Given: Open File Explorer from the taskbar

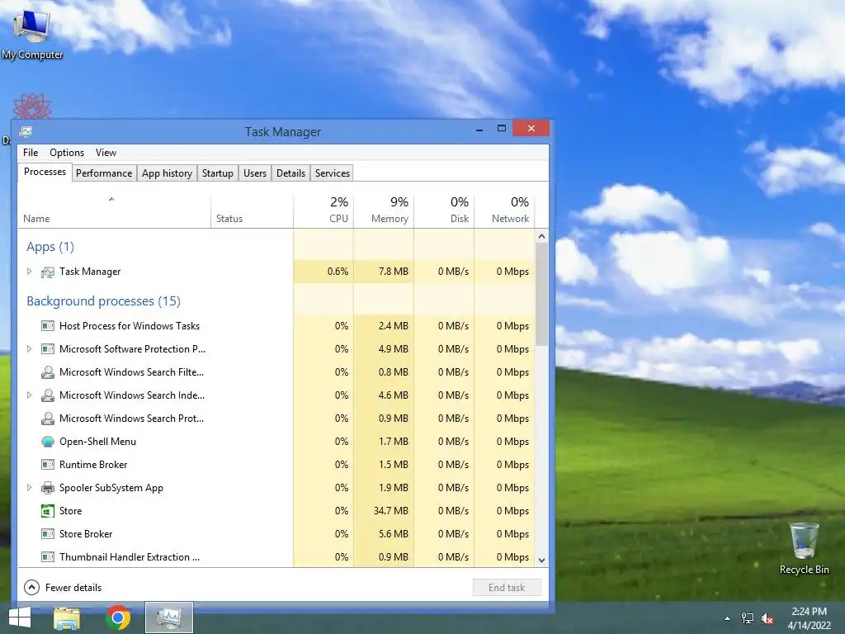Looking at the screenshot, I should 67,617.
